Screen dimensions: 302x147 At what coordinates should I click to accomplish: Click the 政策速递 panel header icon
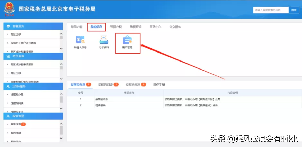click(8, 116)
